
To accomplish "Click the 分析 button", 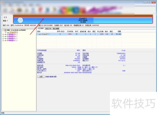I will pyautogui.click(x=41, y=77).
